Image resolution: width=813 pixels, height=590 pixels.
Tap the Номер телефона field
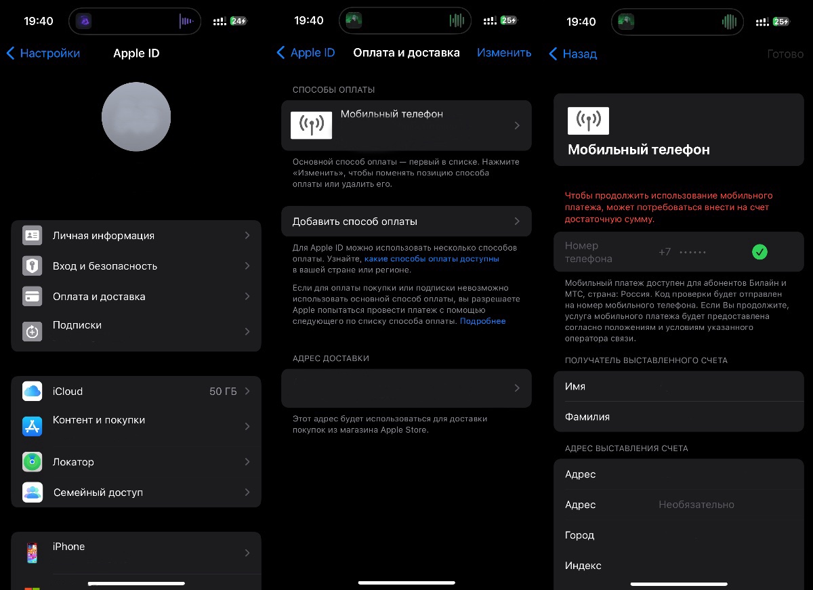click(x=679, y=252)
